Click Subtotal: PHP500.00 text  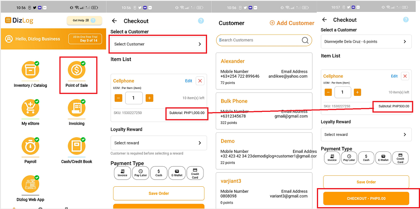394,106
